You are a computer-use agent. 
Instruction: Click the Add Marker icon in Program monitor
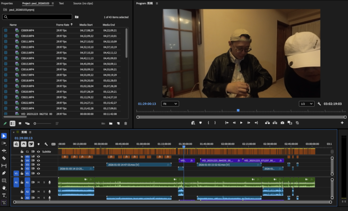(x=201, y=123)
